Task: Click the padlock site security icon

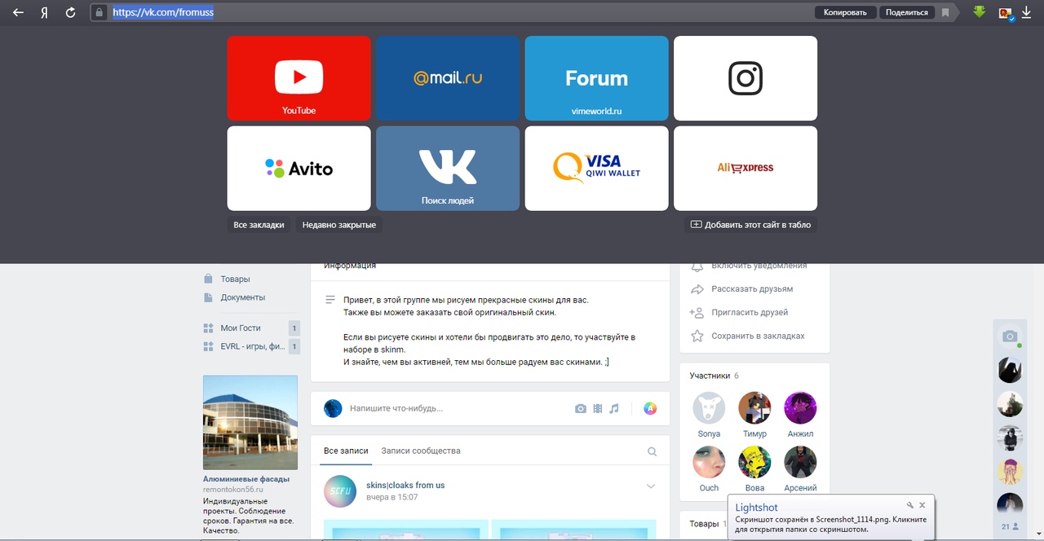Action: [x=99, y=12]
